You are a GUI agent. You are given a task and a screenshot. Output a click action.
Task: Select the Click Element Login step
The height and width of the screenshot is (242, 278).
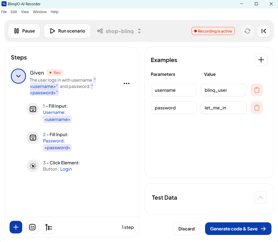[x=61, y=166]
